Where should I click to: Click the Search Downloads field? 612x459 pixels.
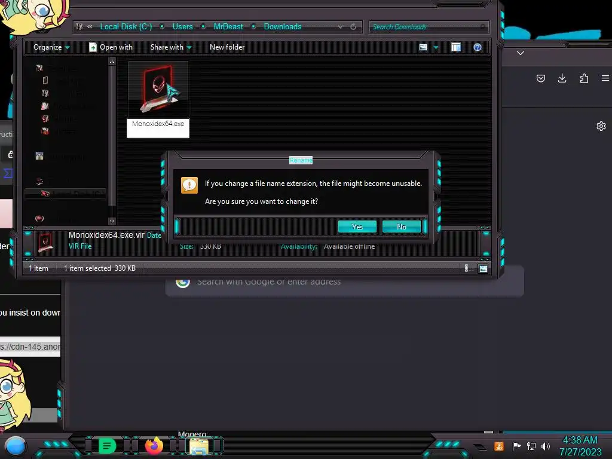[x=428, y=26]
